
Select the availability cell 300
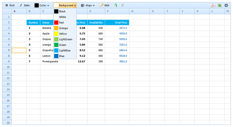[96, 61]
